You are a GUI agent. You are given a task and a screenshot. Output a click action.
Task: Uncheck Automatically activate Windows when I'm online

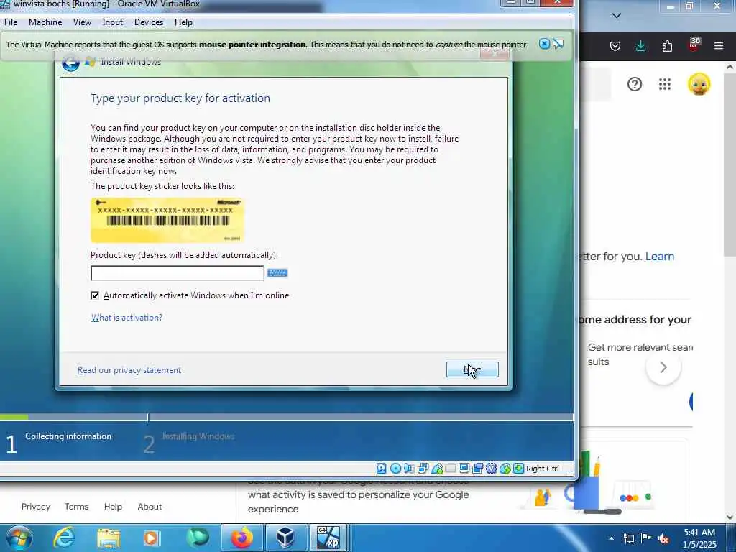tap(95, 295)
